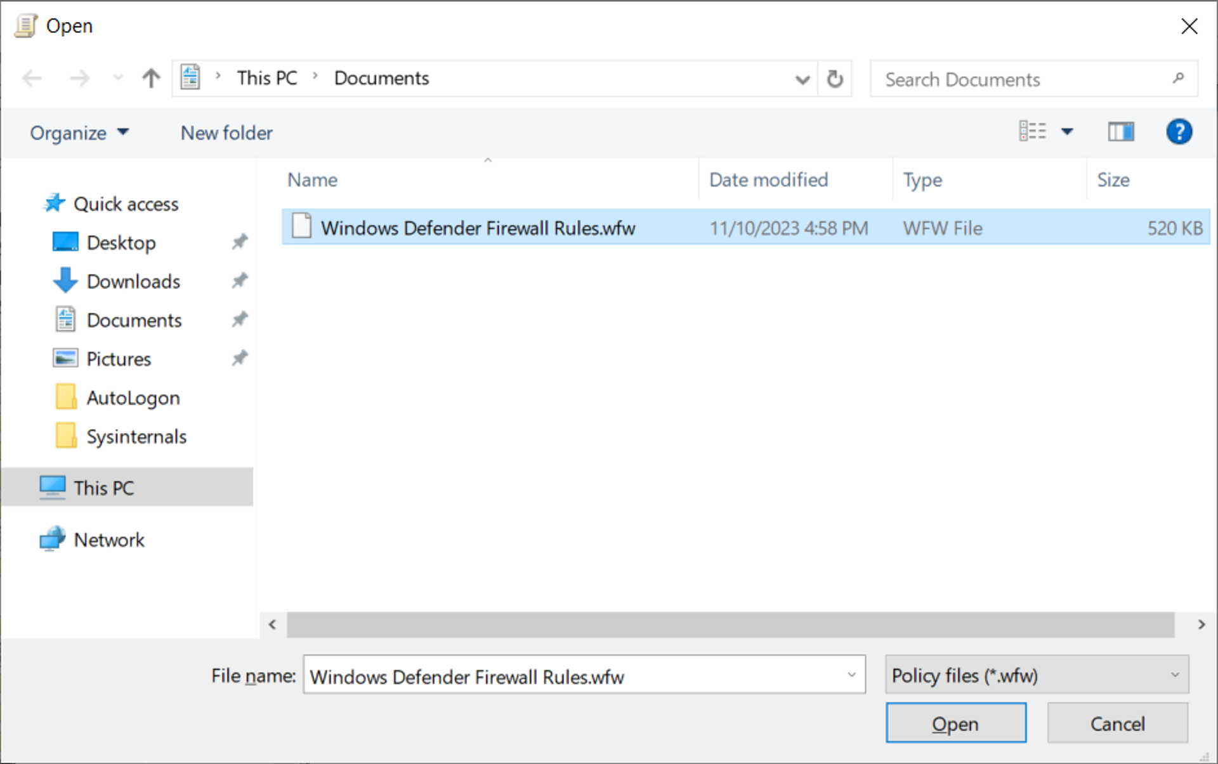The image size is (1218, 764).
Task: Click the pin icon next to Pictures
Action: [x=239, y=358]
